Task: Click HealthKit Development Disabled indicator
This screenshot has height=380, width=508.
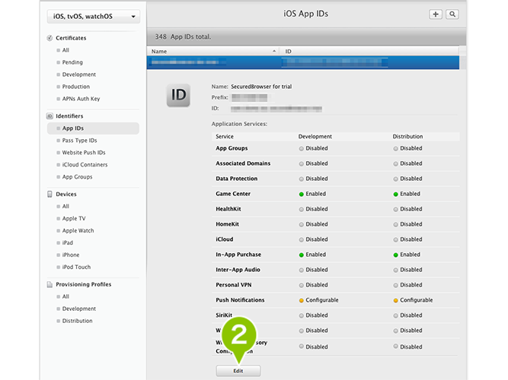Action: (302, 209)
